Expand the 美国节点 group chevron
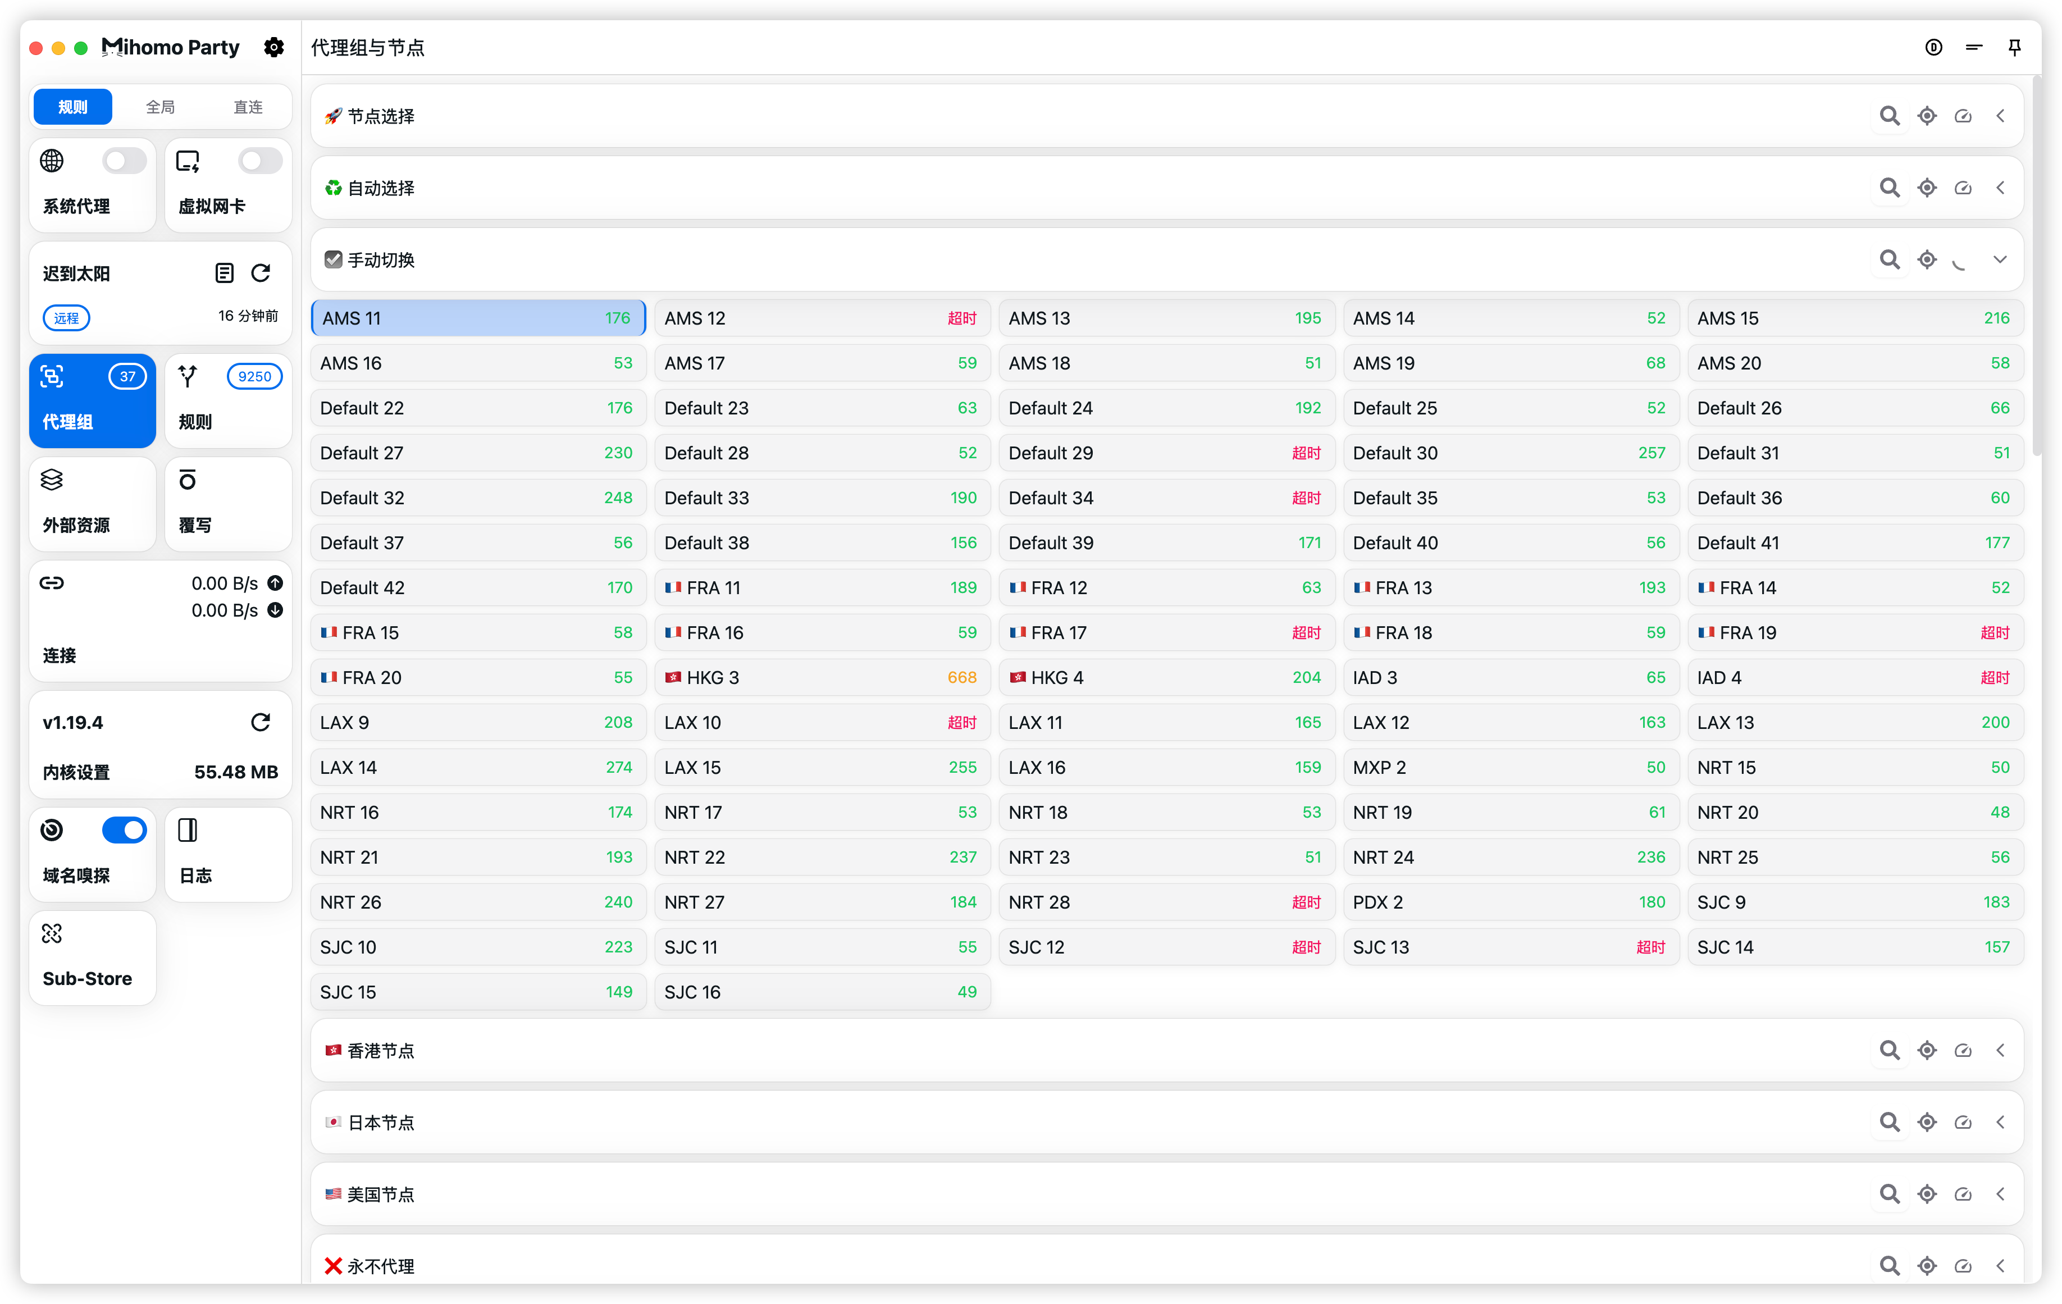The width and height of the screenshot is (2062, 1304). pyautogui.click(x=2000, y=1194)
